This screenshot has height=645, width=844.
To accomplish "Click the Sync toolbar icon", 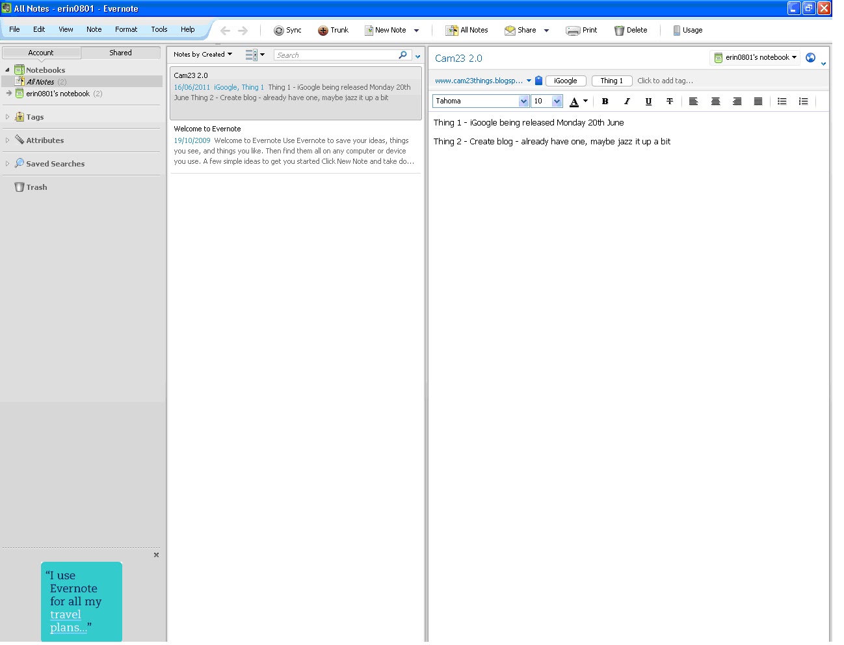I will click(279, 31).
